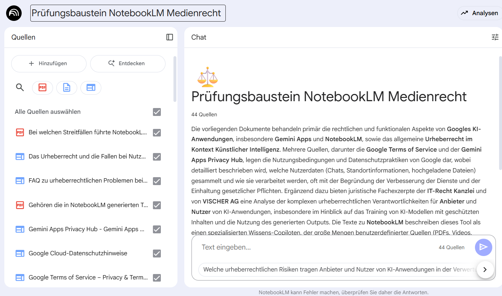The image size is (502, 296).
Task: Open the Google Terms of Service source
Action: pos(88,278)
